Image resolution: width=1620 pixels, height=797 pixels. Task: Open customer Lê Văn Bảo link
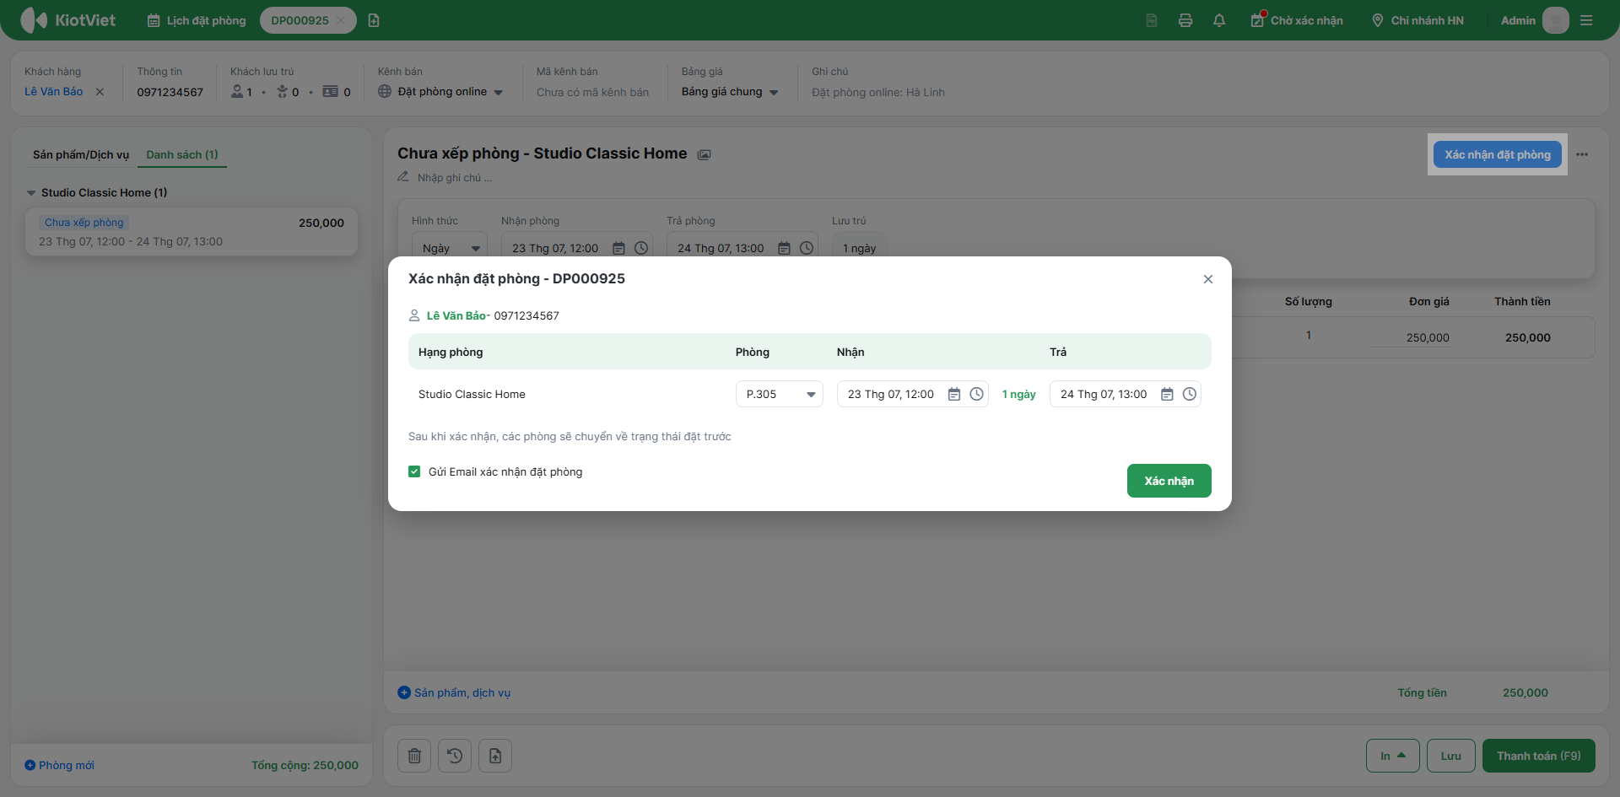[x=54, y=92]
